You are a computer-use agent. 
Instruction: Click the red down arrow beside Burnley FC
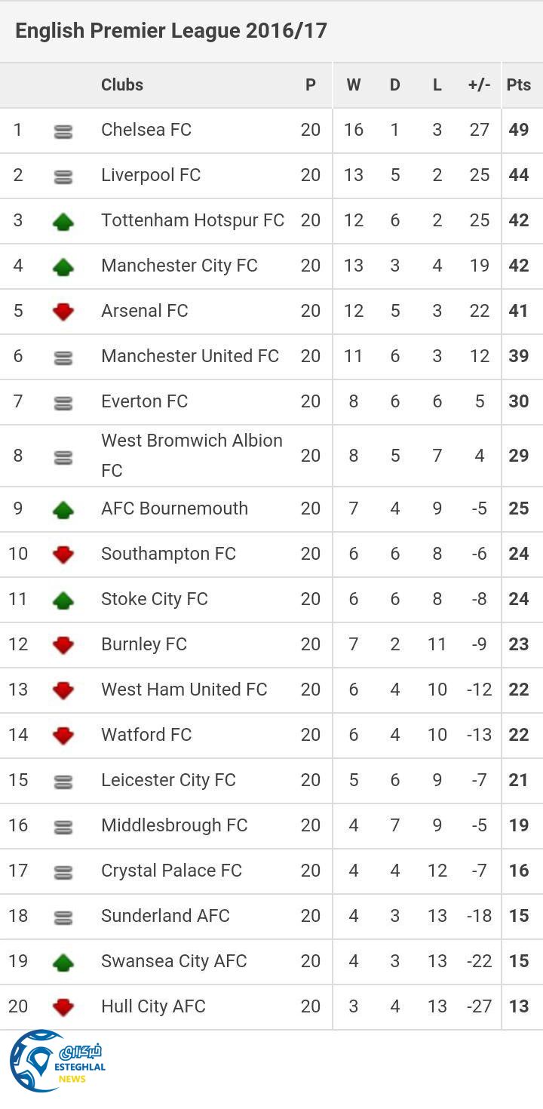tap(63, 645)
